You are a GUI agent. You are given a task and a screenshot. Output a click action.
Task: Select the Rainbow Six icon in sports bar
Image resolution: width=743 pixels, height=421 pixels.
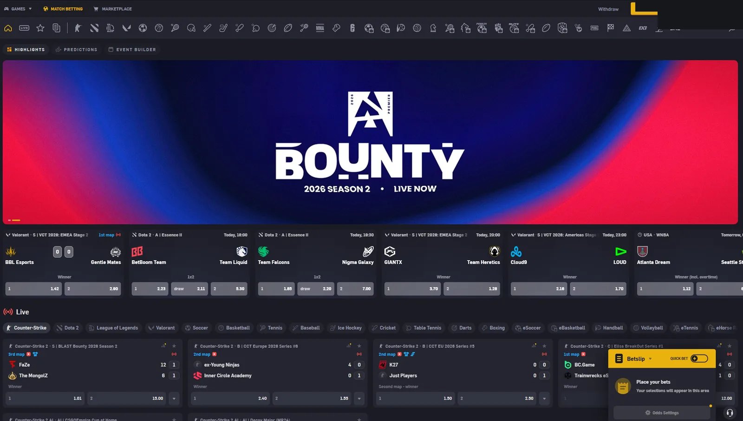(352, 28)
